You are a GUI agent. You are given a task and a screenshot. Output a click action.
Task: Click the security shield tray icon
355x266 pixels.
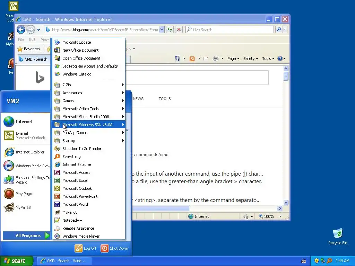click(x=317, y=261)
